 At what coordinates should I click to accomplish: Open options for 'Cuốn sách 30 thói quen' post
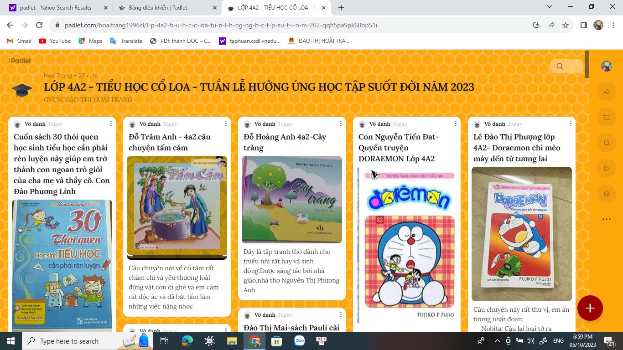(x=111, y=124)
